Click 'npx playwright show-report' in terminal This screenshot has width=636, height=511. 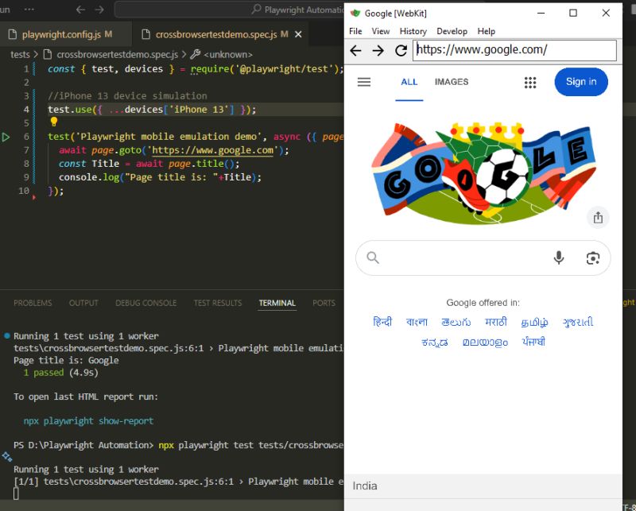[88, 421]
